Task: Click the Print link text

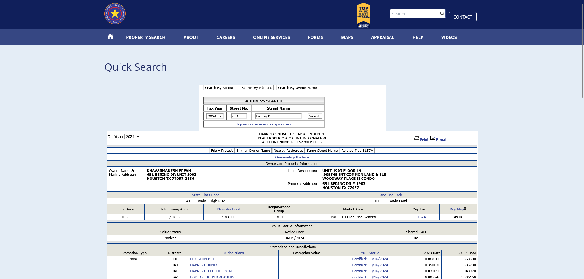Action: point(424,140)
